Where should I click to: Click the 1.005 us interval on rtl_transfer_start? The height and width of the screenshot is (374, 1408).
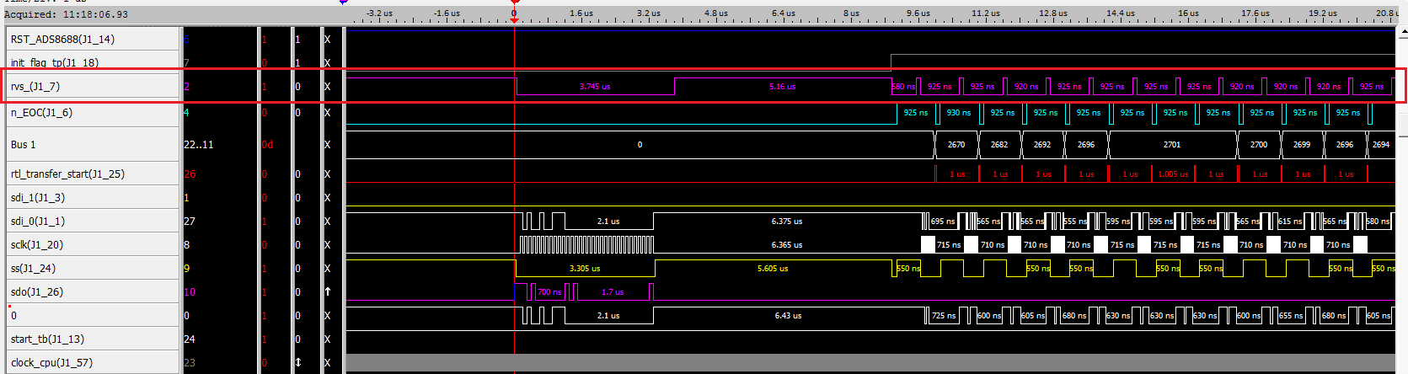tap(1173, 174)
